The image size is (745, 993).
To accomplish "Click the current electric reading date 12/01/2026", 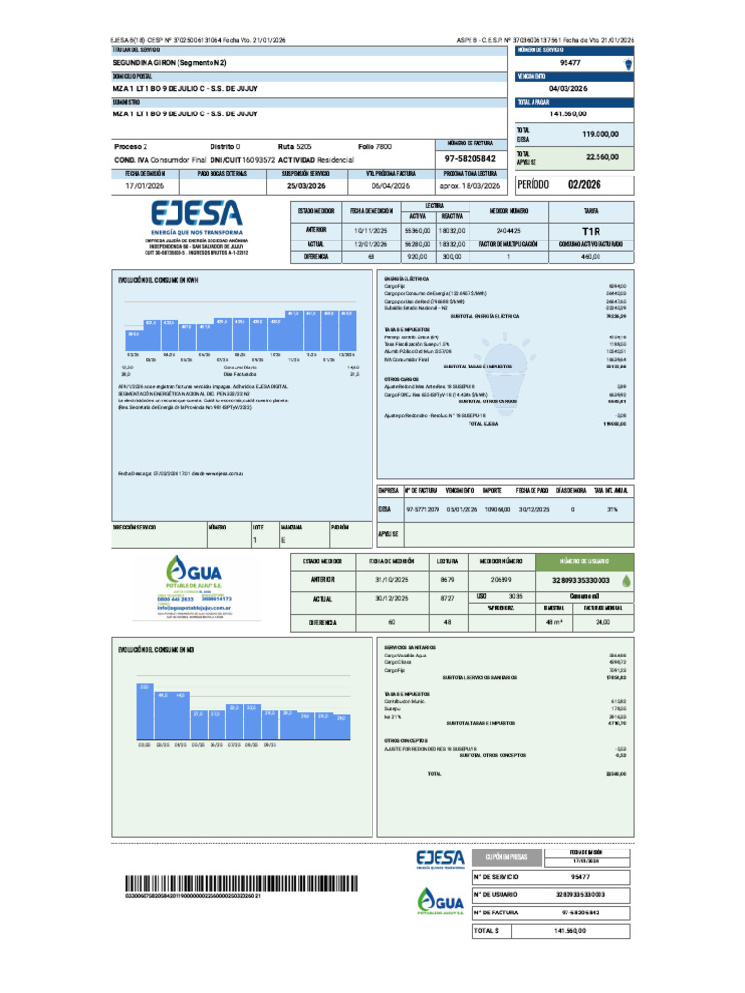I will 371,244.
